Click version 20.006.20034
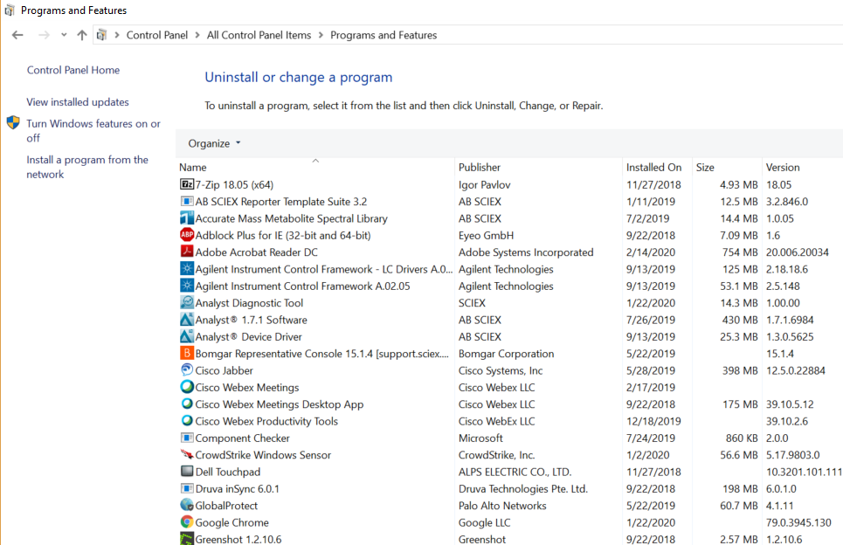This screenshot has width=843, height=545. coord(798,252)
